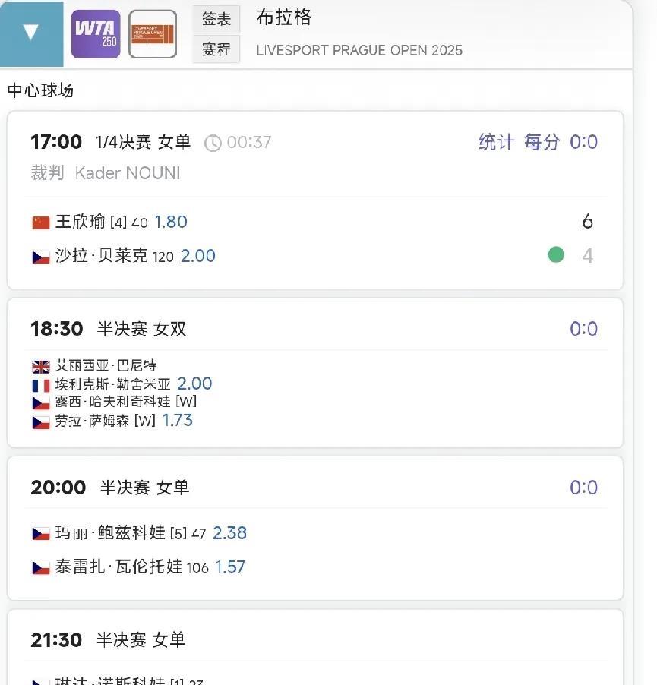Click the 2.38 odds for 玛丽·鲍兹科娃
The image size is (657, 685).
point(229,533)
